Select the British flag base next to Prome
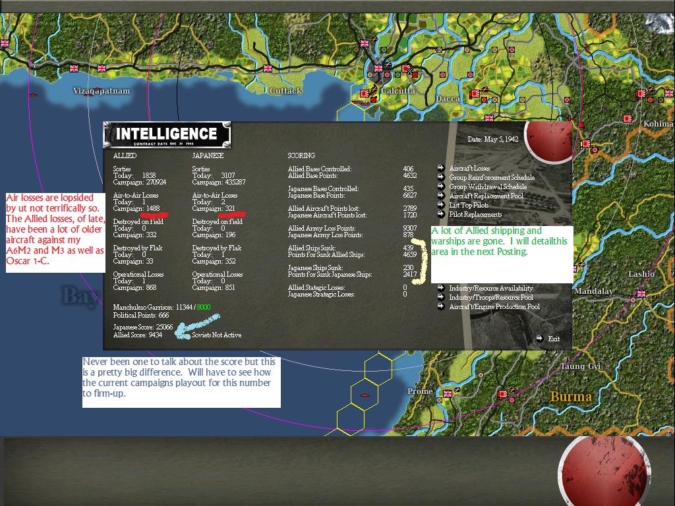Screen dimensions: 675x506 [x=448, y=394]
